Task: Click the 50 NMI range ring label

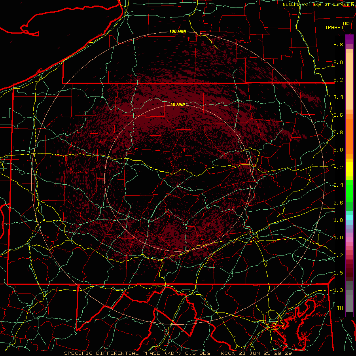Action: coord(178,104)
